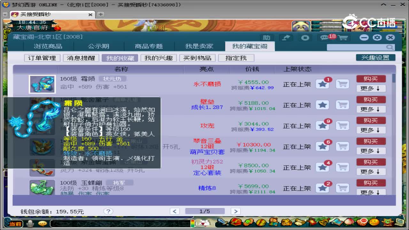Add 霜陨 row item to cart
Viewport: 409px width, 230px height.
click(343, 84)
